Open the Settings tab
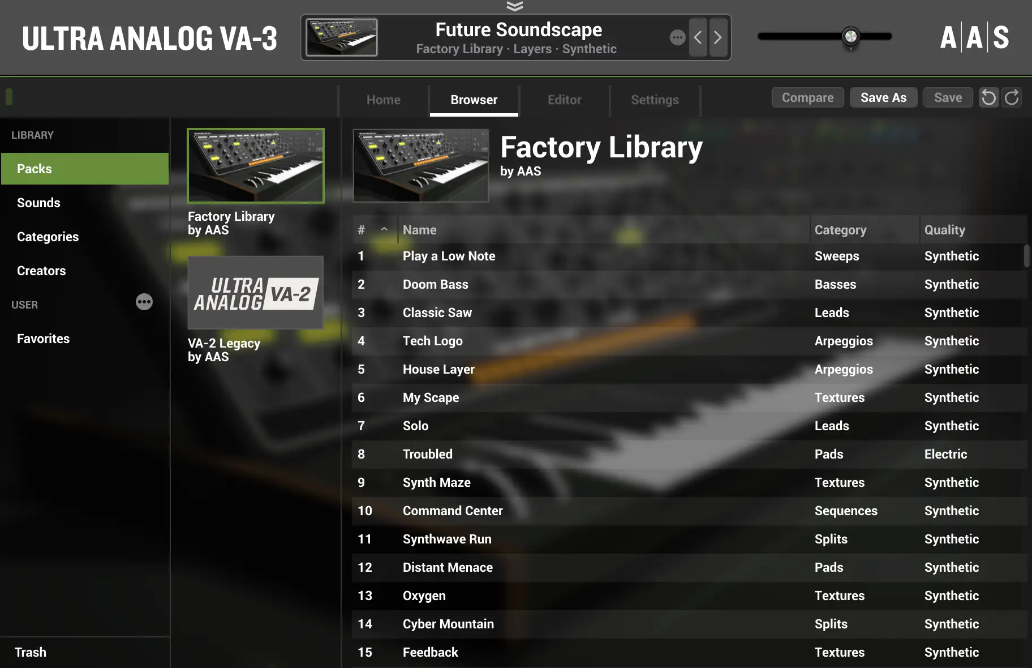1032x668 pixels. [655, 100]
